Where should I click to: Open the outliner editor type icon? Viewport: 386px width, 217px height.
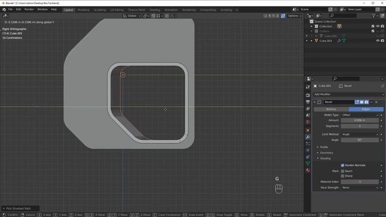(x=309, y=16)
